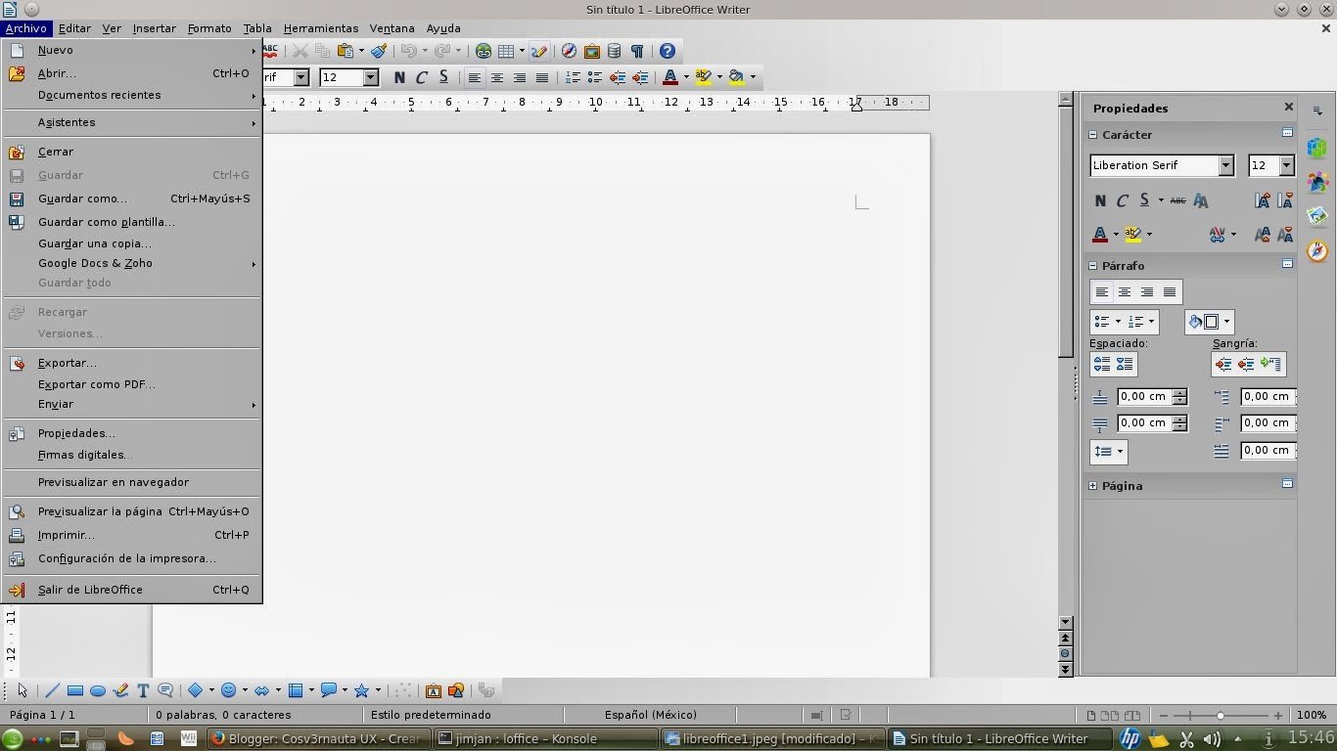The image size is (1337, 751).
Task: Click the Hyperlink globe icon in toolbar
Action: tap(484, 51)
